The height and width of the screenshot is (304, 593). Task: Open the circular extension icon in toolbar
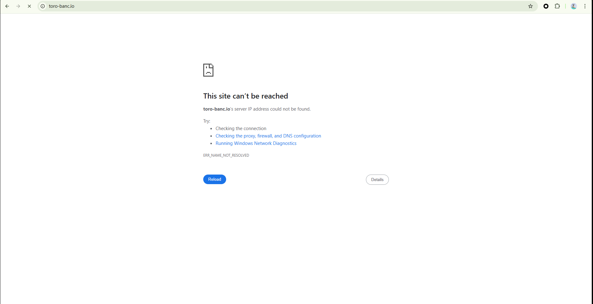(546, 6)
